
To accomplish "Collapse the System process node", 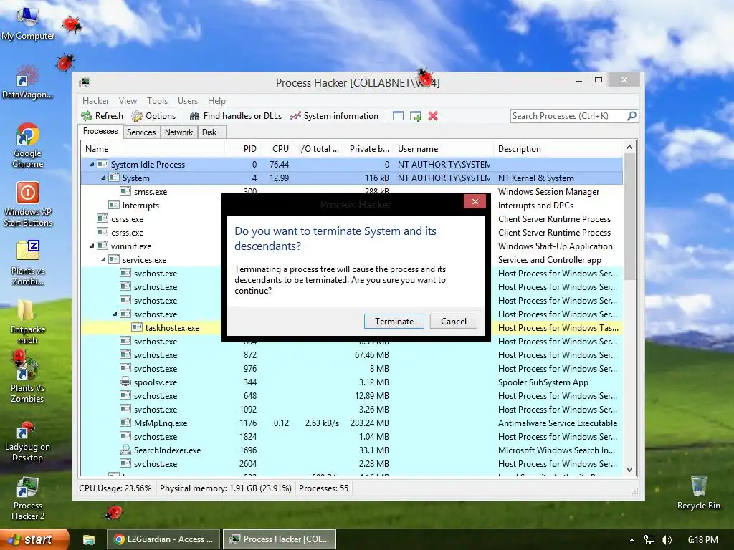I will pyautogui.click(x=103, y=178).
